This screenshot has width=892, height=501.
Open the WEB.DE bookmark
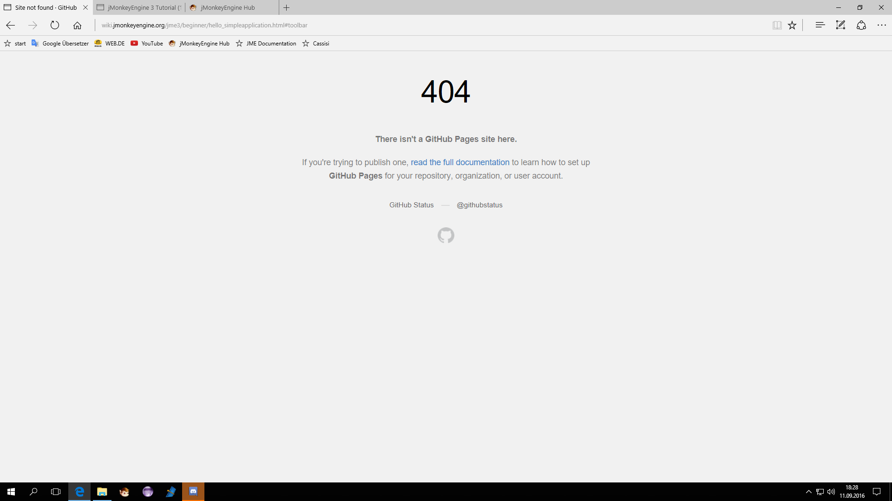pyautogui.click(x=110, y=43)
